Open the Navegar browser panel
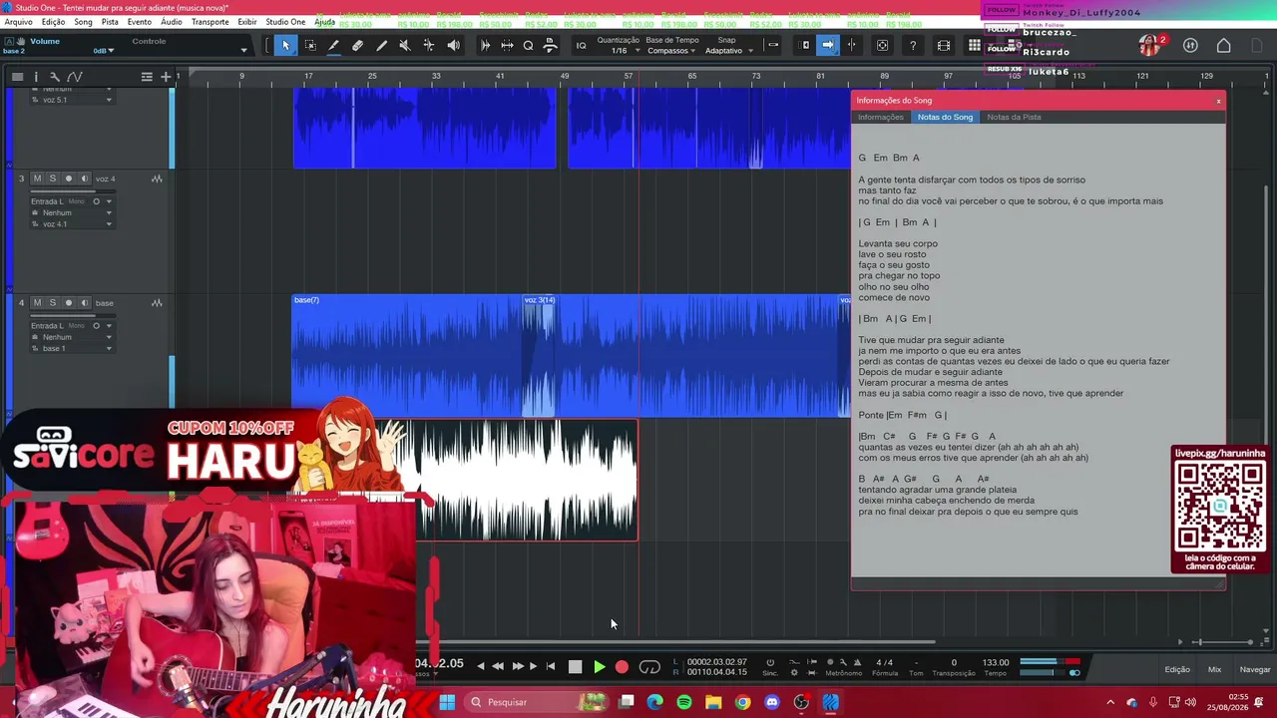 (1255, 669)
